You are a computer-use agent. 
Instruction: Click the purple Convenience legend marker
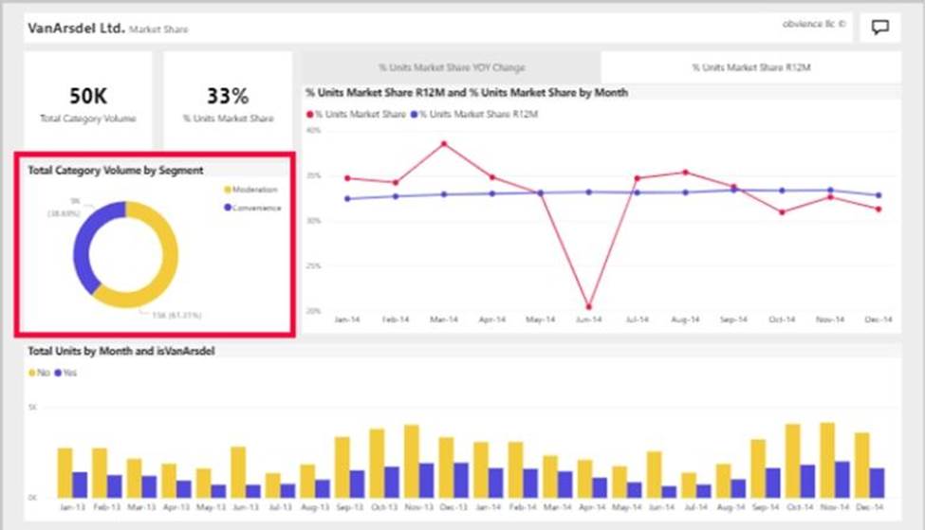coord(228,208)
